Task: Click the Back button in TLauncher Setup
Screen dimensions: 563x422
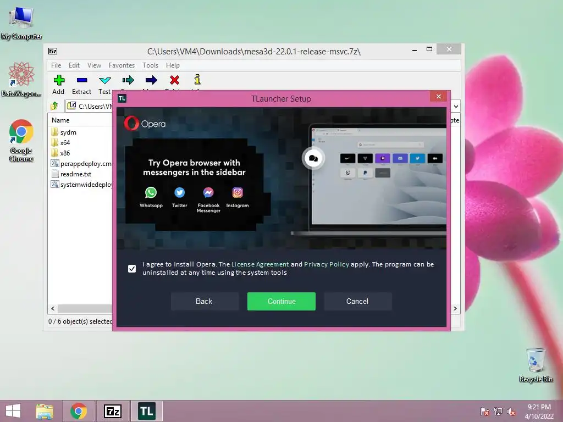Action: pyautogui.click(x=205, y=302)
